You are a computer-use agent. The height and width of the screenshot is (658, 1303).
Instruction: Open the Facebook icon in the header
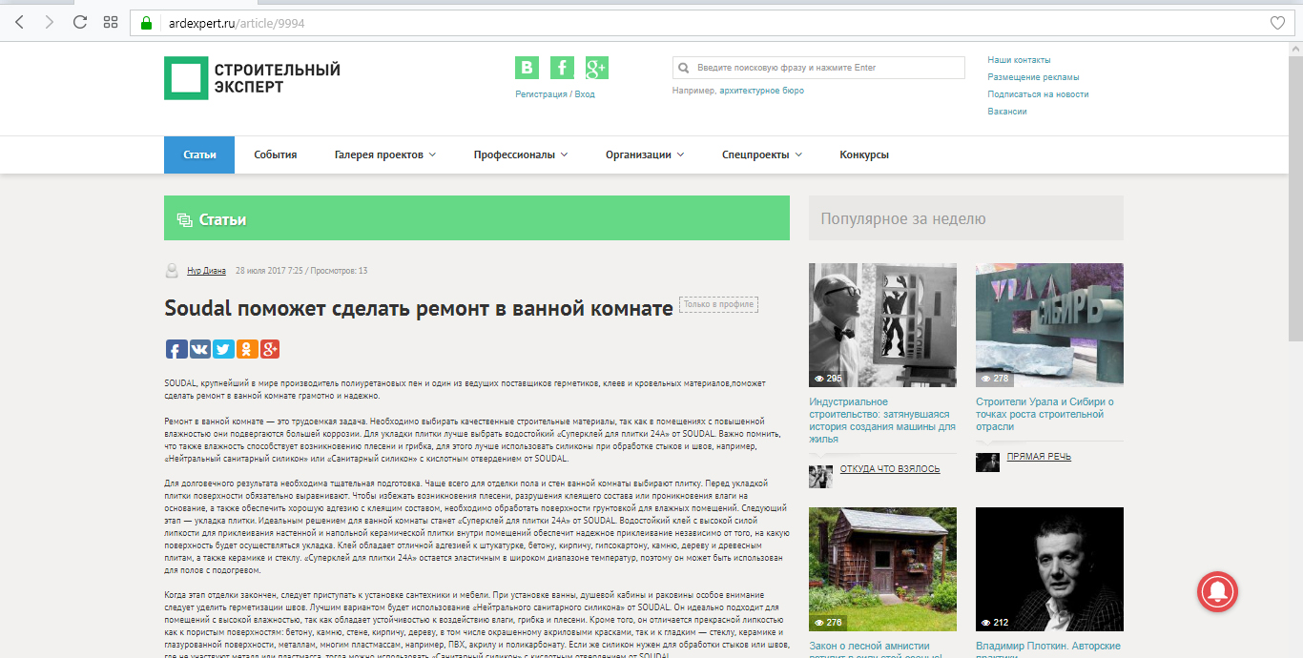(562, 68)
